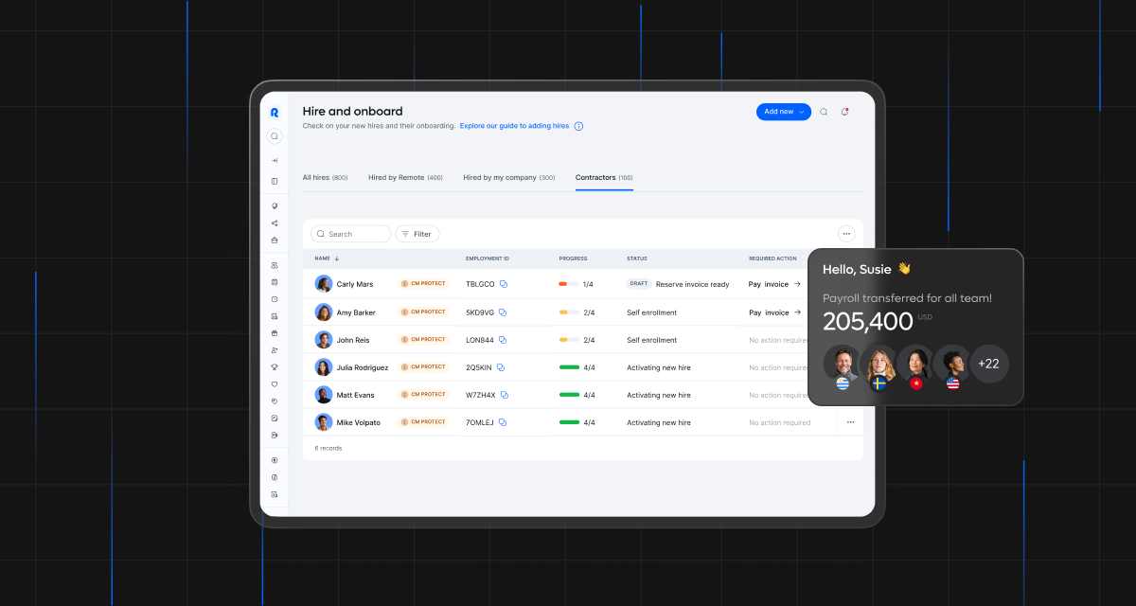Click the EMPLOYMENT ID column header
The image size is (1136, 606).
pyautogui.click(x=488, y=258)
